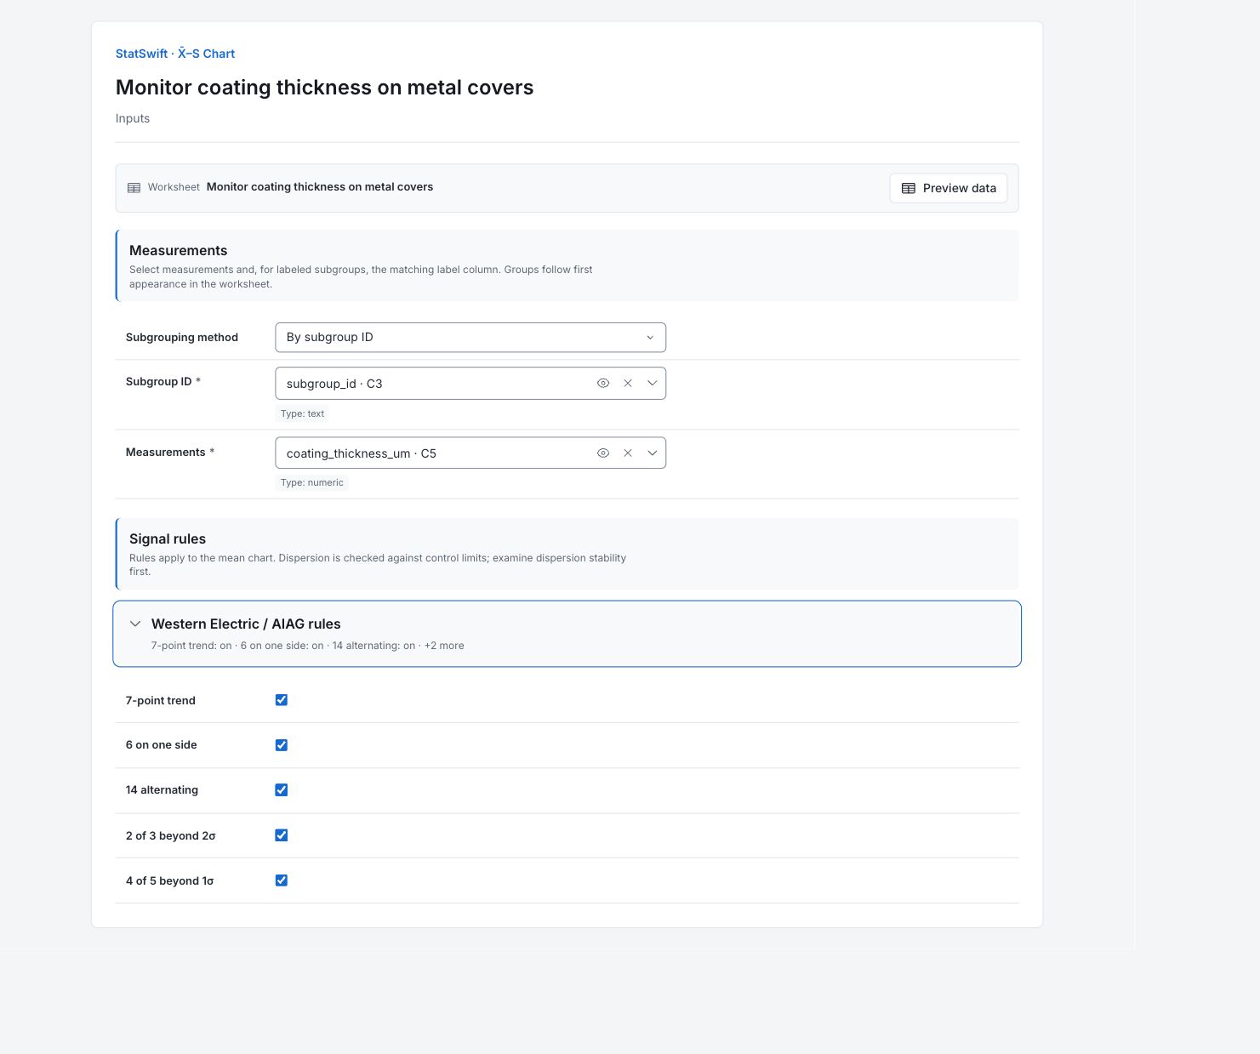The height and width of the screenshot is (1054, 1260).
Task: Click the 7-point trend label
Action: coord(161,701)
